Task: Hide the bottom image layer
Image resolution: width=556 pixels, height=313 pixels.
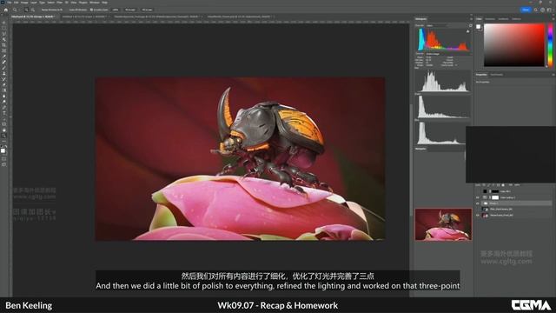Action: pyautogui.click(x=478, y=215)
